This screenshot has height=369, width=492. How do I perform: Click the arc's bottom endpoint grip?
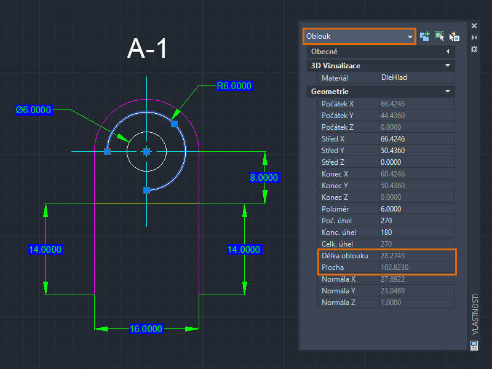pyautogui.click(x=146, y=191)
